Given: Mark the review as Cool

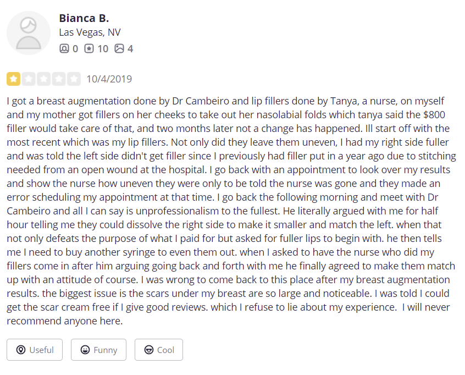Looking at the screenshot, I should (159, 350).
